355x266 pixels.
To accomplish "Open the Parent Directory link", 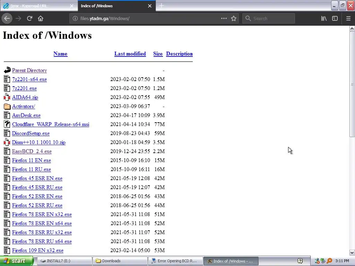I will [x=29, y=70].
